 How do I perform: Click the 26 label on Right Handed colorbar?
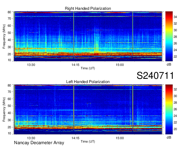point(175,43)
